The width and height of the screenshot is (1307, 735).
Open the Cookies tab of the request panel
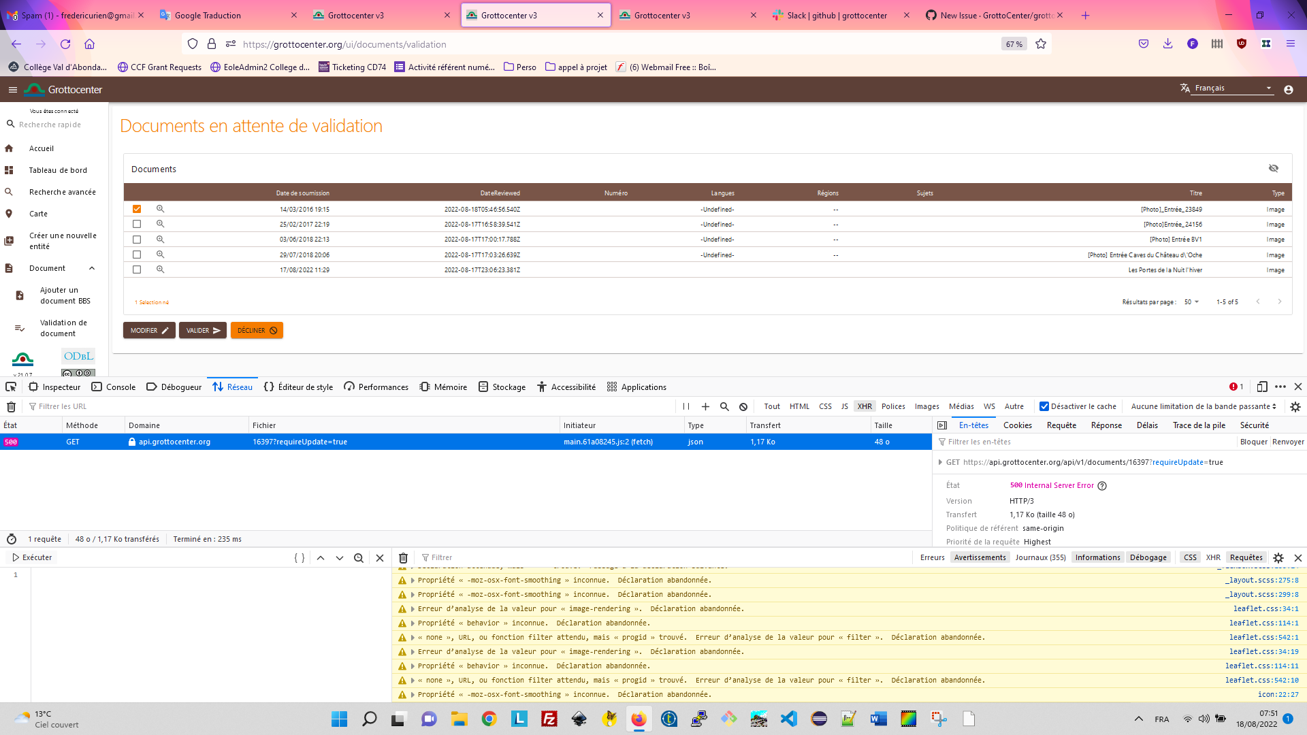[1017, 425]
